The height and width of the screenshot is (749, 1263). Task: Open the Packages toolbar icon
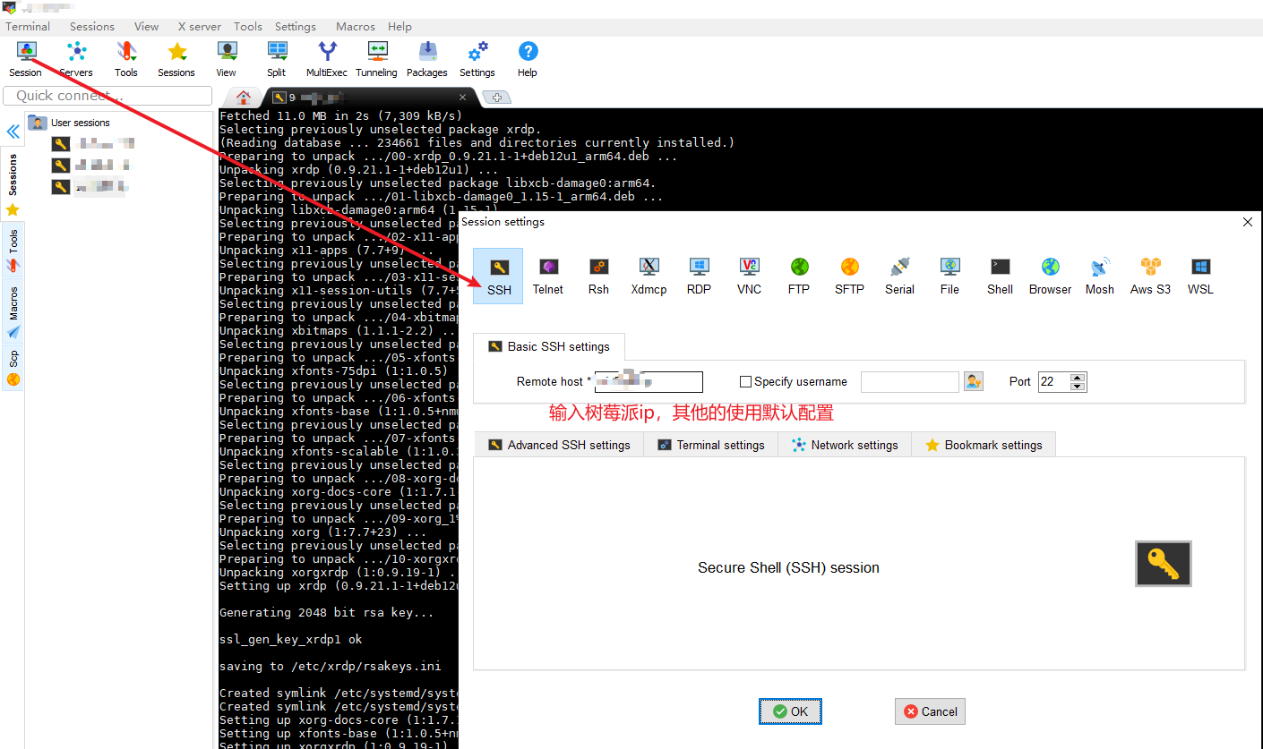click(427, 59)
